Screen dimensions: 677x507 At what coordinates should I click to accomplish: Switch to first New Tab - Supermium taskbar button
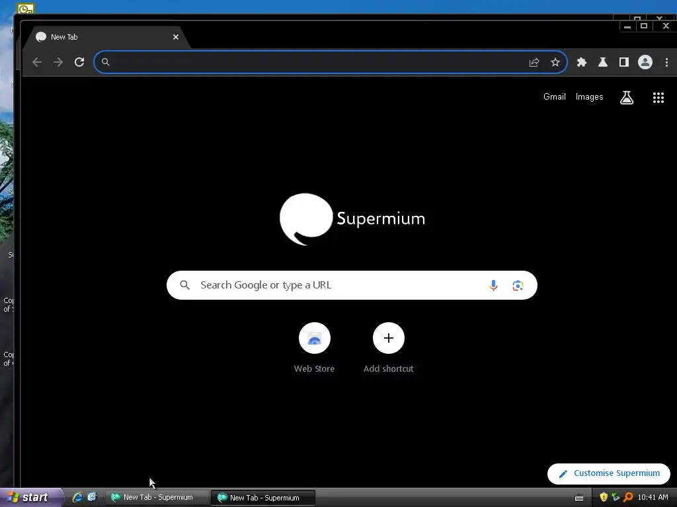tap(157, 498)
